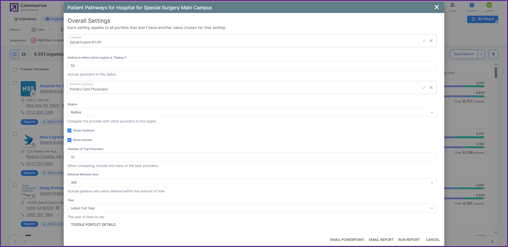Click the map icon next to Irvine, CA 92618
Image resolution: width=508 pixels, height=247 pixels.
[57, 208]
